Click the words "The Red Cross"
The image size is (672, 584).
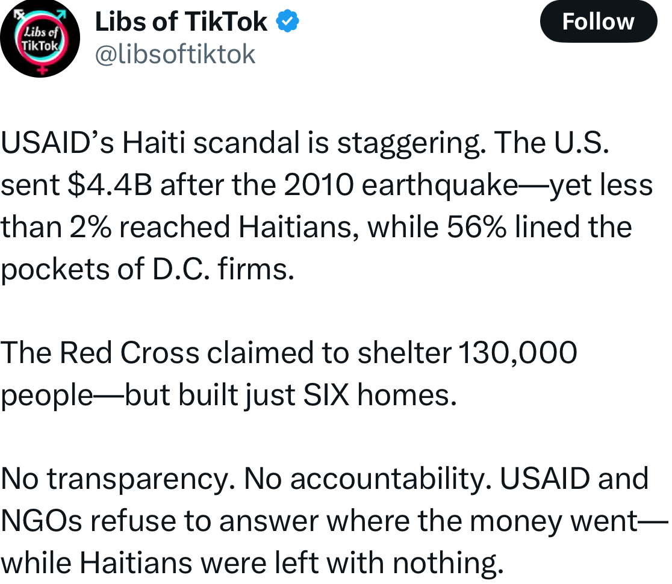(x=99, y=353)
